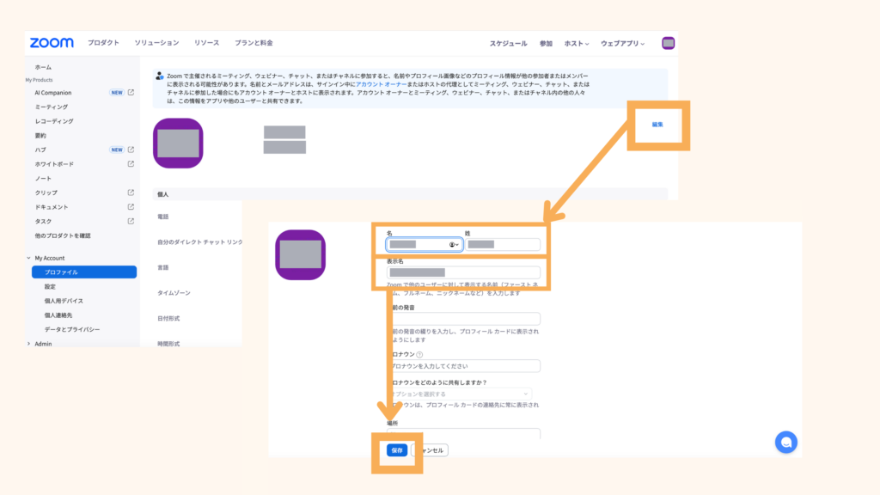Click external link icon beside ホワイトボード
Image resolution: width=880 pixels, height=495 pixels.
(131, 164)
